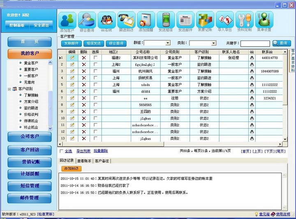Open the 资料定制 wrench icon

[x=244, y=20]
